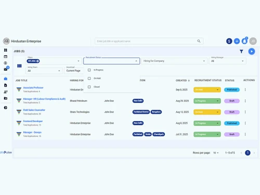The image size is (260, 195).
Task: Sort by the Job Title column header
Action: pos(21,81)
